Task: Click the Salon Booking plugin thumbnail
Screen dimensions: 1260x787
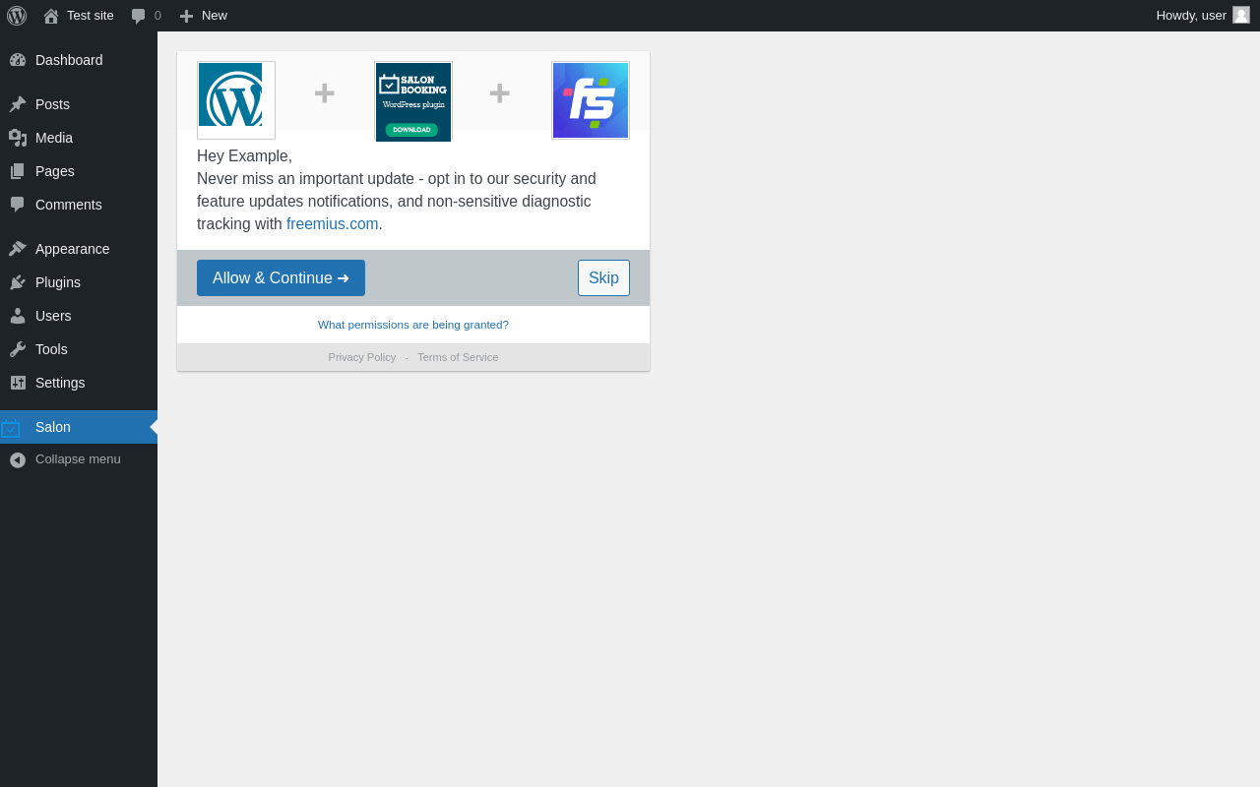Action: (413, 101)
